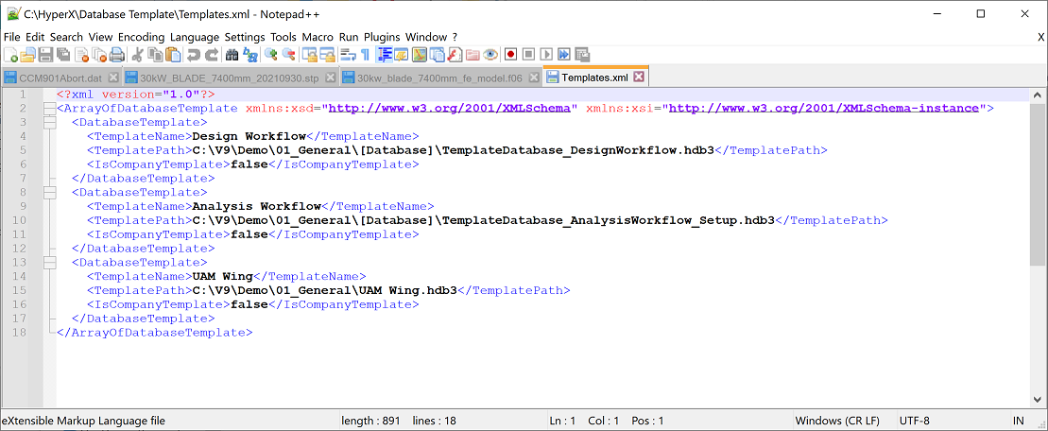Open the Encoding menu
The height and width of the screenshot is (431, 1048).
(141, 37)
